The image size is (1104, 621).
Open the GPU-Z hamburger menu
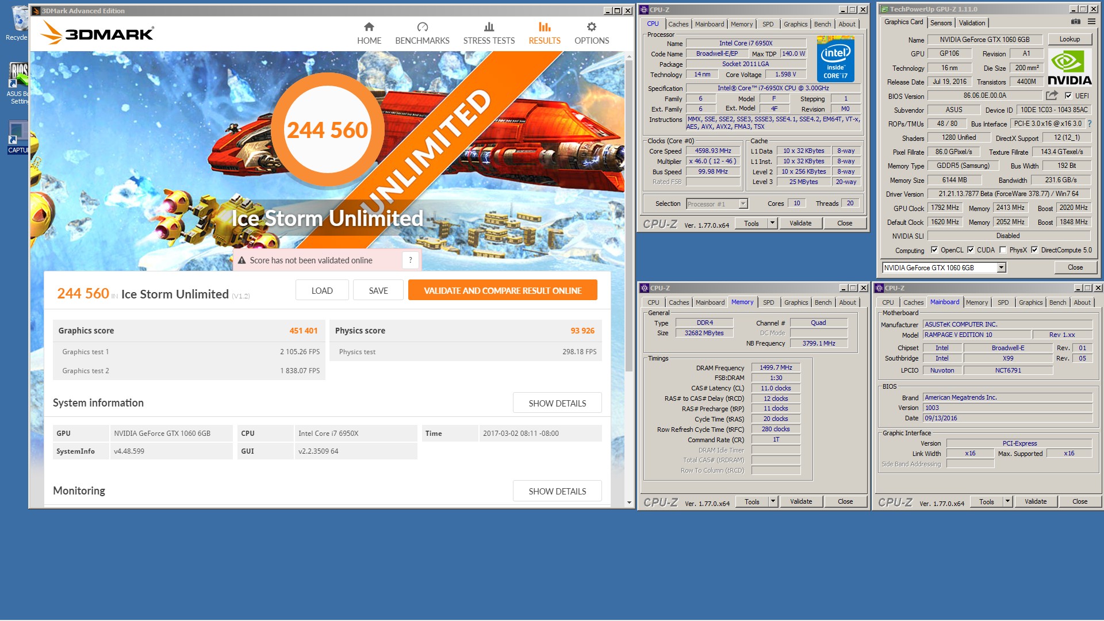click(1091, 22)
